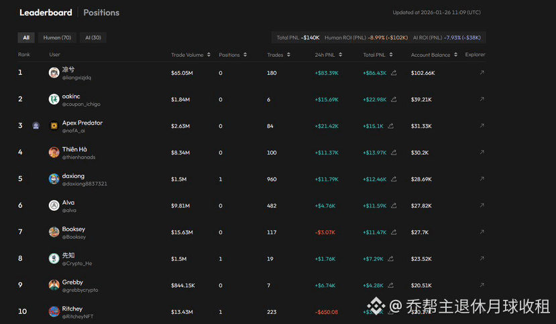
Task: Filter leaderboard by Human (70)
Action: point(57,37)
